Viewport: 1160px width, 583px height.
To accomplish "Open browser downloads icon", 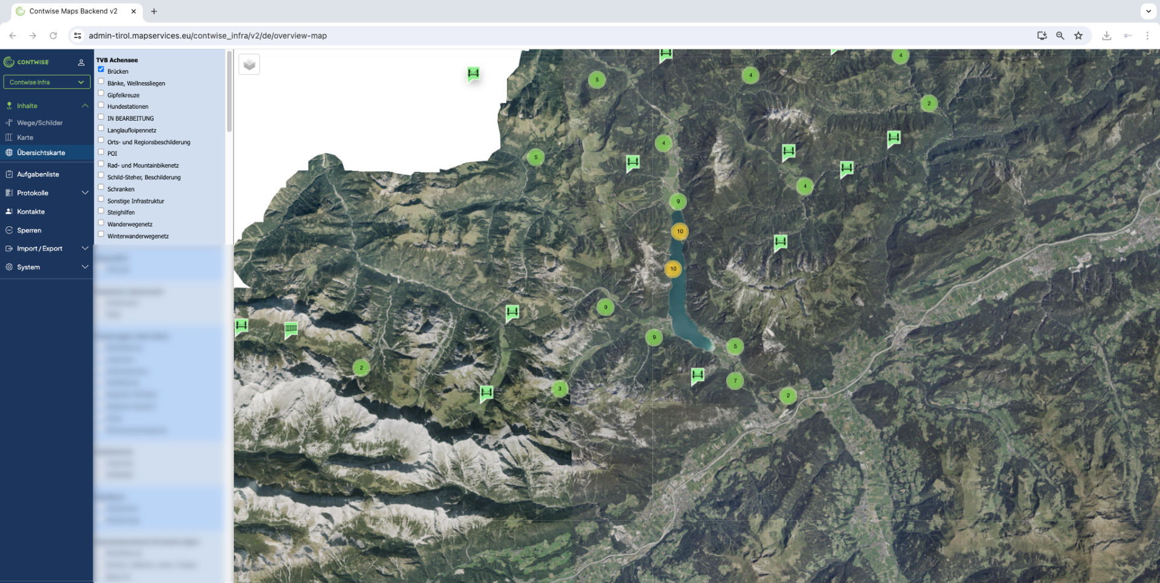I will click(1106, 36).
